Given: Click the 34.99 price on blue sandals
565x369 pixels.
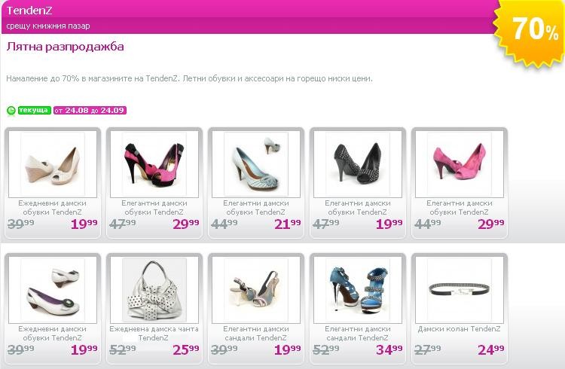Looking at the screenshot, I should [x=389, y=349].
